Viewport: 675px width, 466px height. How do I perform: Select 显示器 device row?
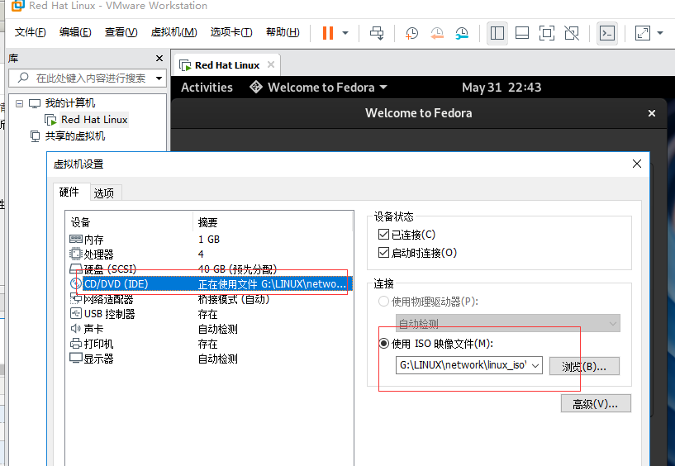click(209, 359)
